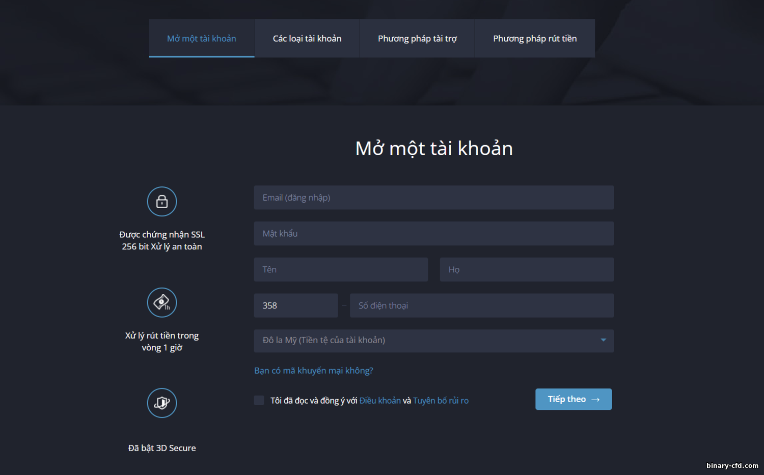The width and height of the screenshot is (764, 475).
Task: Tick the terms agreement checkbox
Action: coord(259,400)
